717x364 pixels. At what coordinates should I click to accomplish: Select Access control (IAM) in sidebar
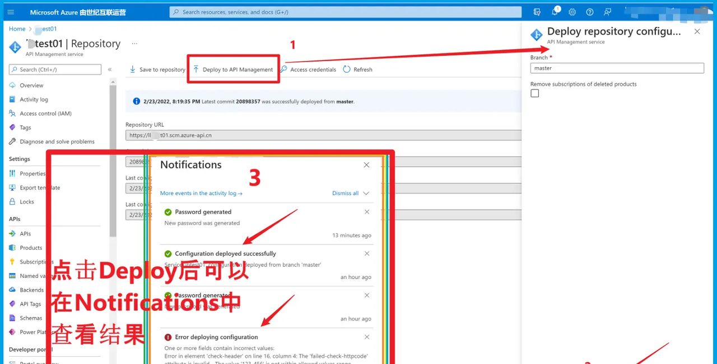[x=45, y=114]
